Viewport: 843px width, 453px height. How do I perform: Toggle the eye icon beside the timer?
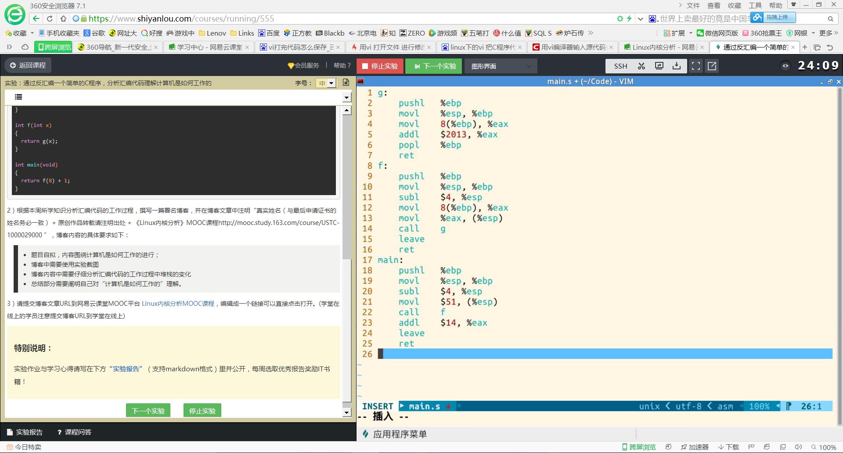[x=785, y=66]
